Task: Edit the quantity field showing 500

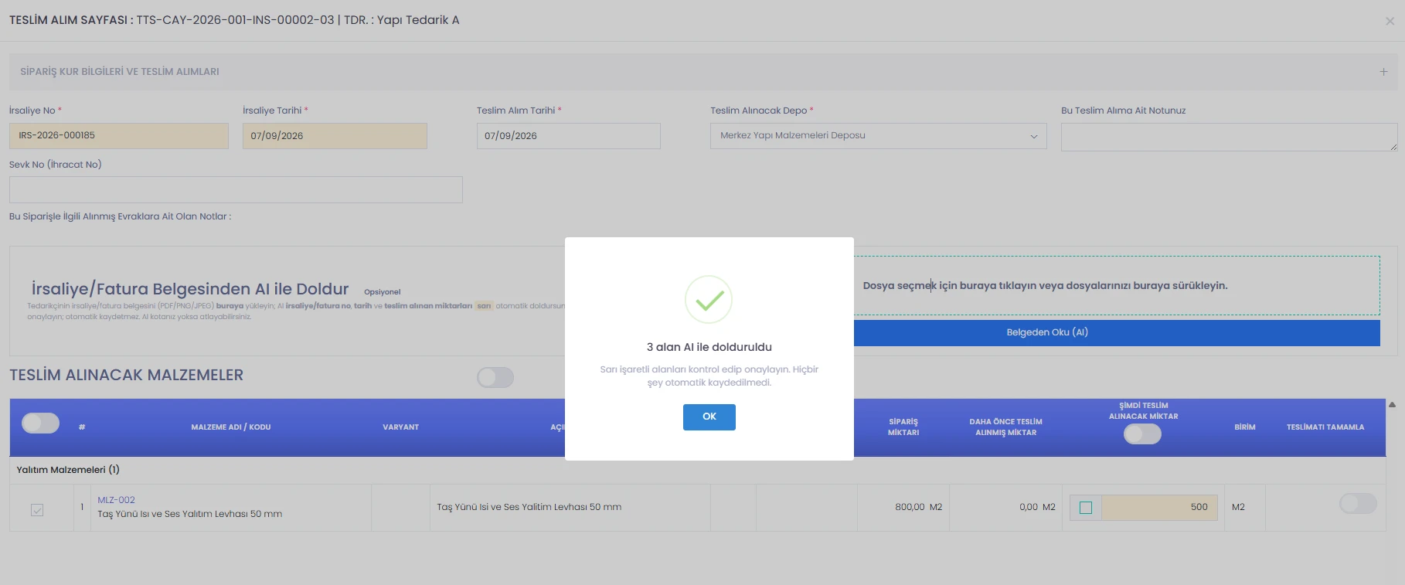Action: click(1159, 508)
